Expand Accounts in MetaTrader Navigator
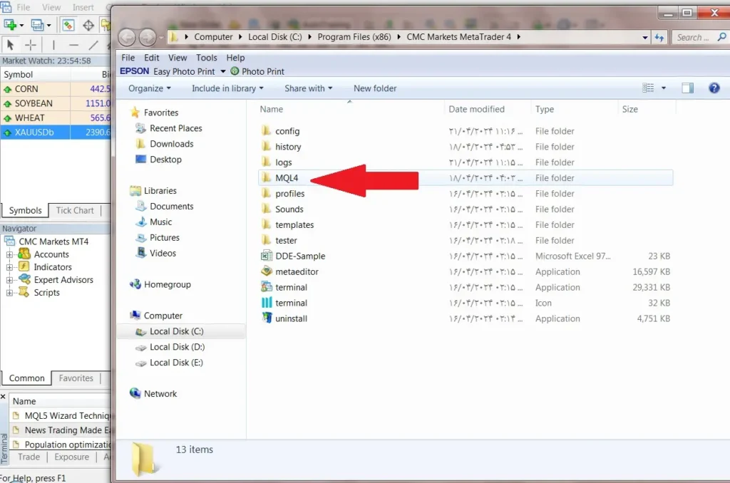730x483 pixels. coord(9,254)
